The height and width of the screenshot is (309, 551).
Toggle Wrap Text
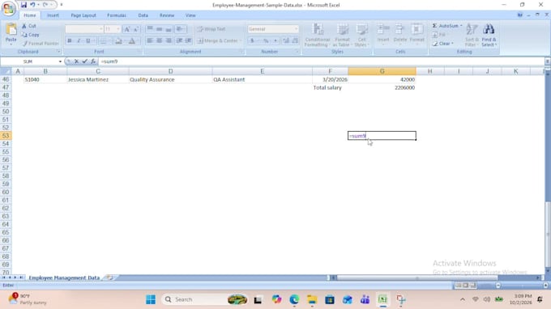point(211,29)
